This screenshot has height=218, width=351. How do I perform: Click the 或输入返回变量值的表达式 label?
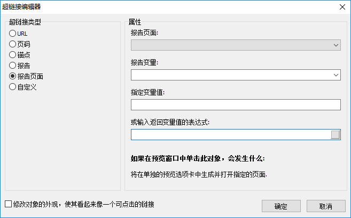tap(170, 122)
